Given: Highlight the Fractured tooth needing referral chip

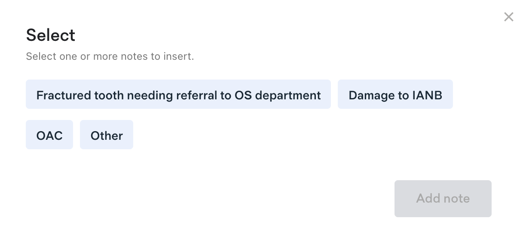Looking at the screenshot, I should click(x=178, y=95).
